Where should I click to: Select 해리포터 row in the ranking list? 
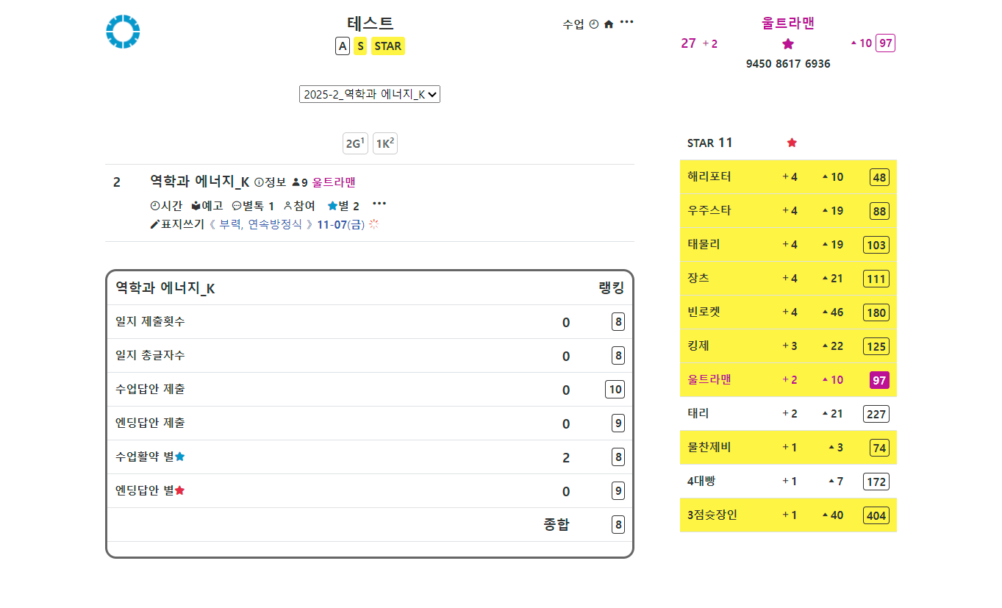(709, 177)
